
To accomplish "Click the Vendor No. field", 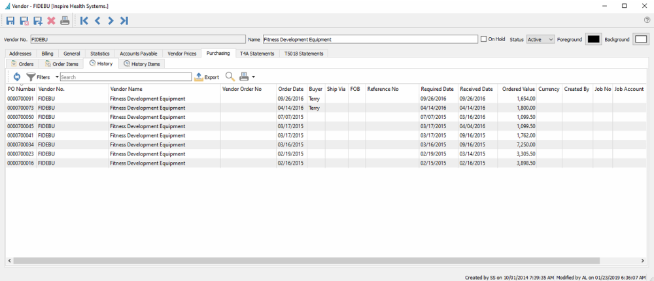I will pos(137,39).
